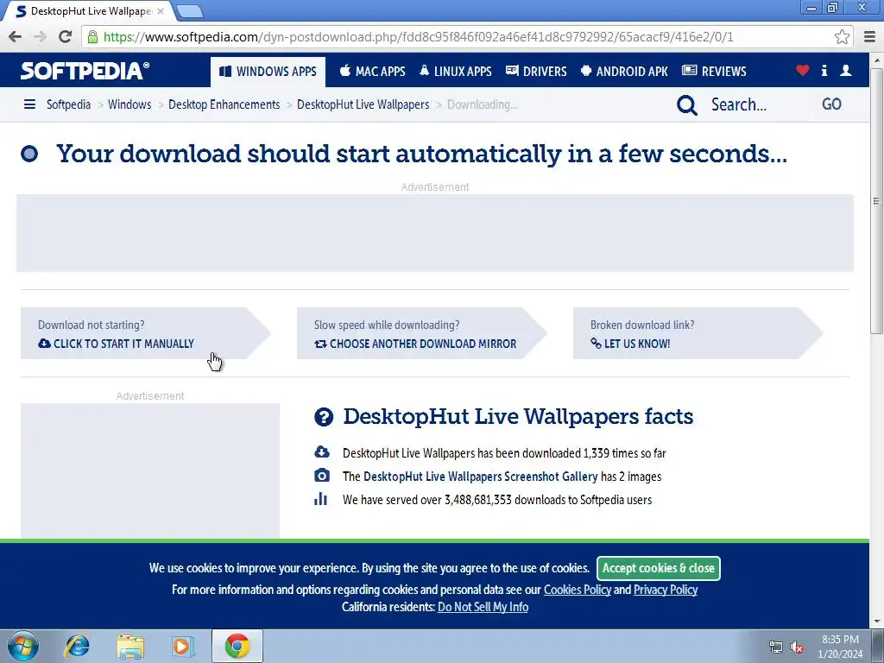
Task: Switch to the Mac Apps tab
Action: pos(373,72)
